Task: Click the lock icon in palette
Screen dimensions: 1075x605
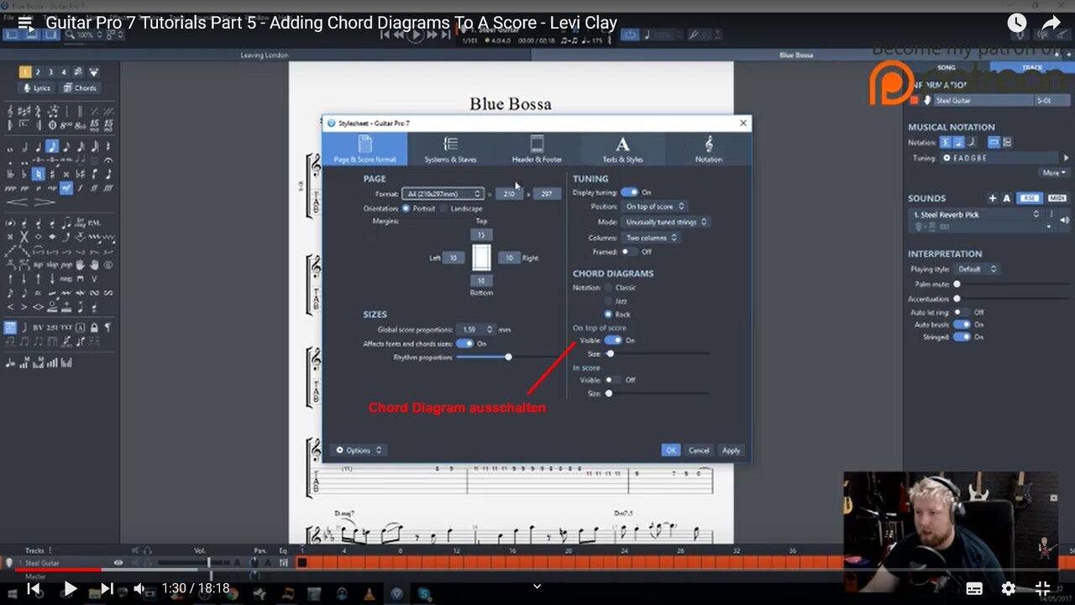Action: 95,328
